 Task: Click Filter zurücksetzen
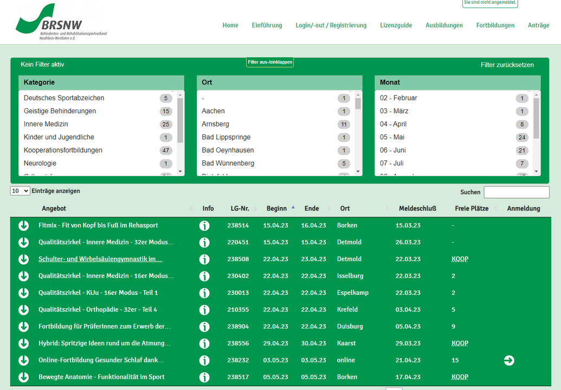click(x=507, y=64)
